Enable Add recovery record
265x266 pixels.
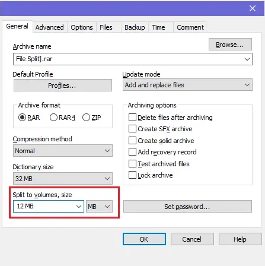(x=132, y=152)
